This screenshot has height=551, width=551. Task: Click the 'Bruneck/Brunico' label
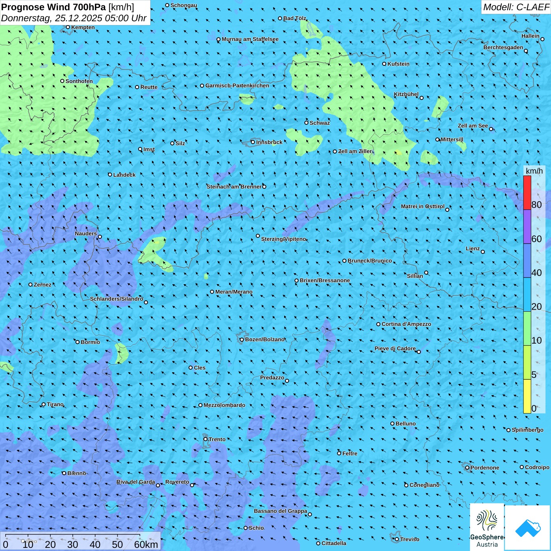coord(370,261)
